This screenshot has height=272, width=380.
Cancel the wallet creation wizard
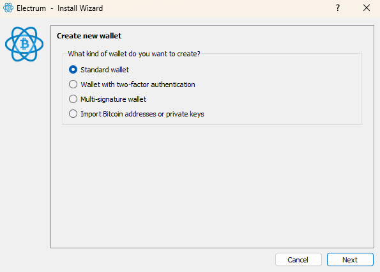[298, 260]
